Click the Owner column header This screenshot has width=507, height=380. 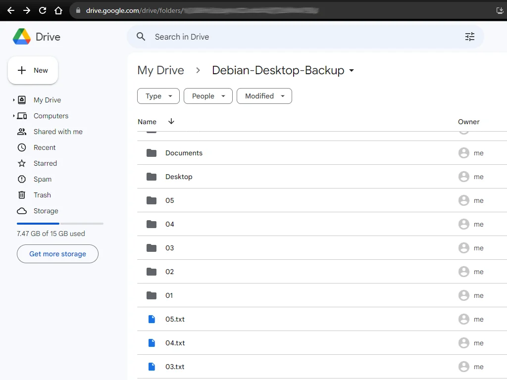click(468, 122)
